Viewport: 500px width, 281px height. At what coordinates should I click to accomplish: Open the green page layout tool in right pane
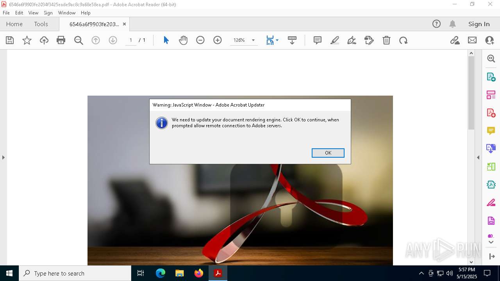coord(491,167)
